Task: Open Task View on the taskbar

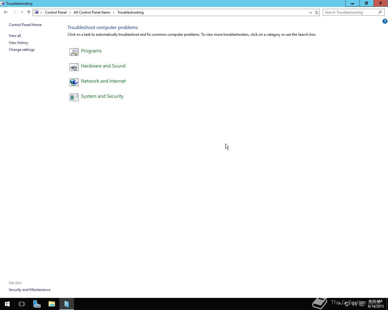Action: point(22,304)
